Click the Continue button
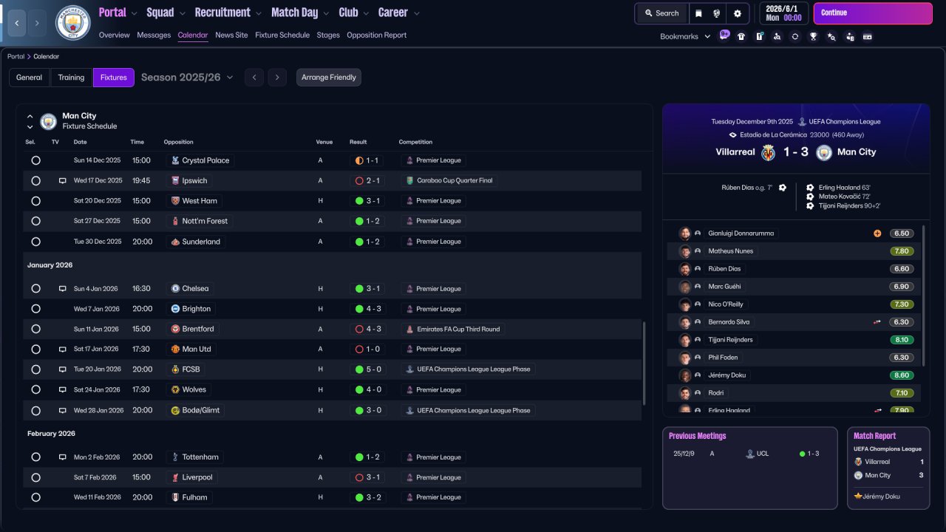This screenshot has height=532, width=946. (x=873, y=13)
